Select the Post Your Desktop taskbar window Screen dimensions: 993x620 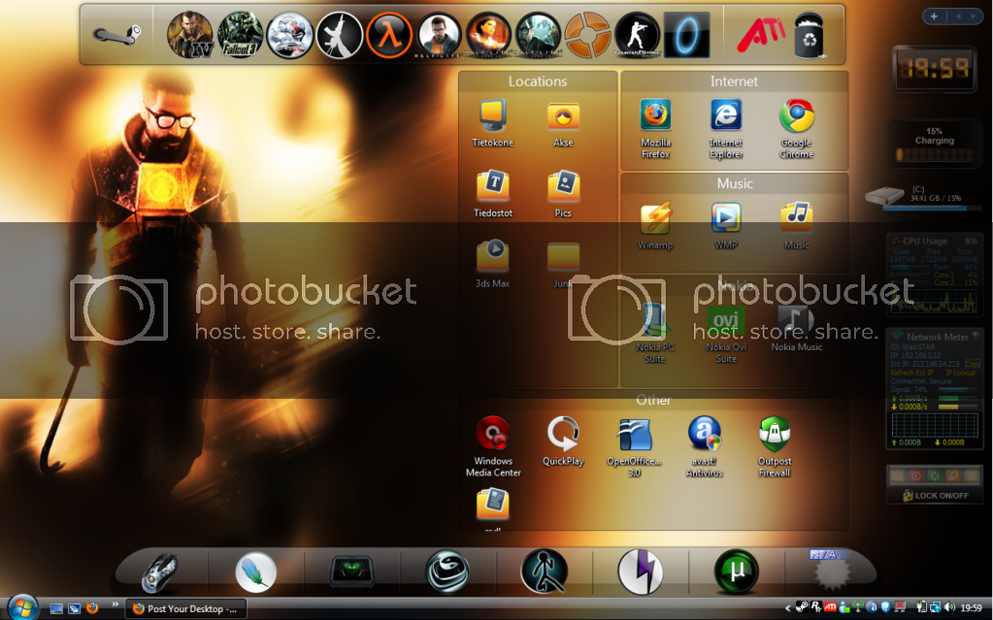[186, 608]
